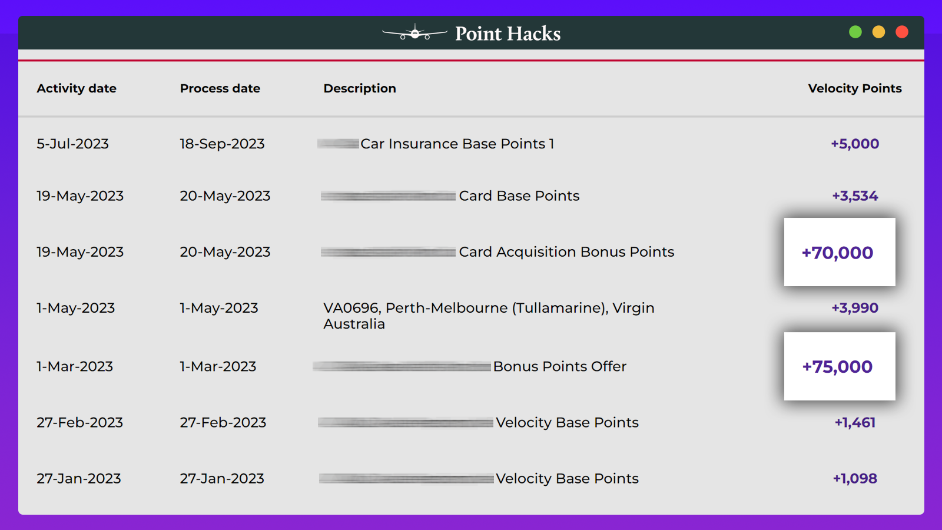Select the Bonus Points Offer description
942x530 pixels.
pyautogui.click(x=560, y=366)
